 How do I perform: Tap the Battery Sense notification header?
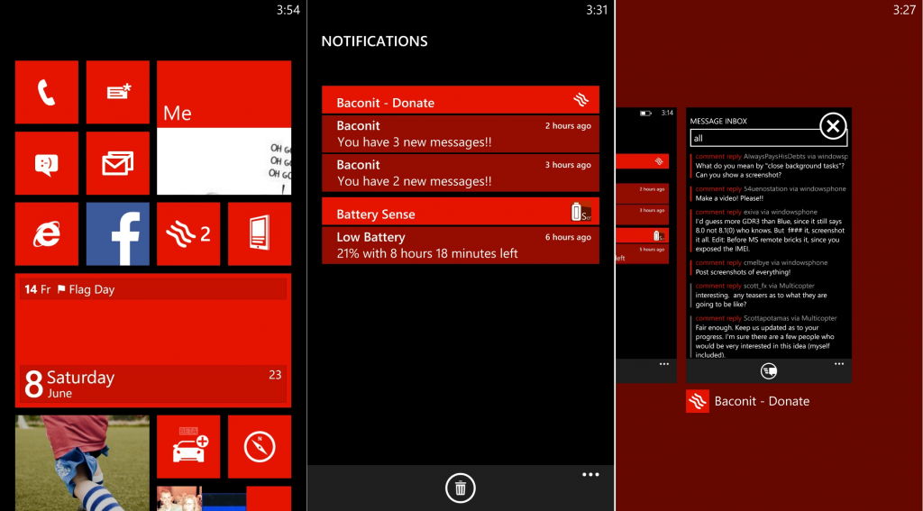point(461,212)
